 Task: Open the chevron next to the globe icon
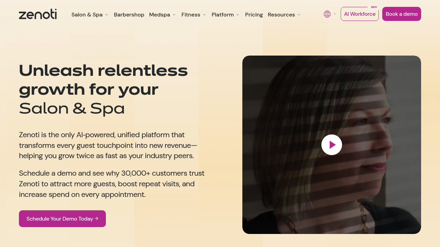click(334, 14)
